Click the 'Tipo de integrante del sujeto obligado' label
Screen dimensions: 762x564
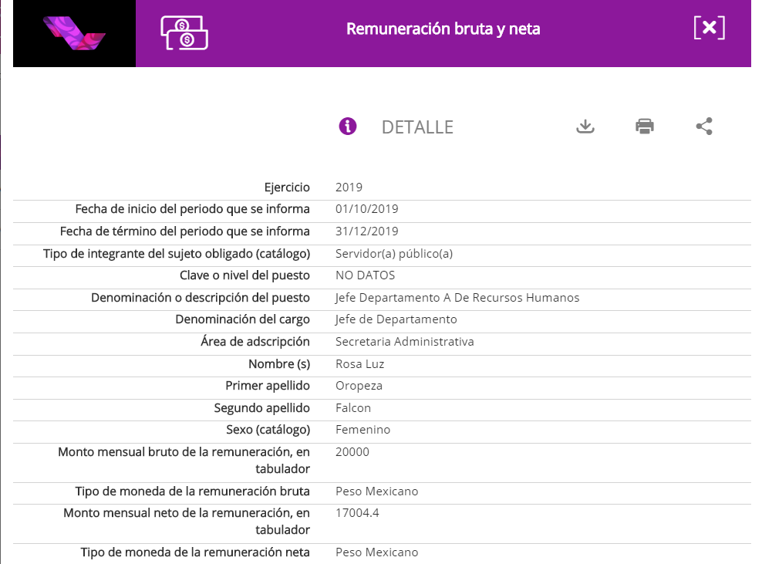point(177,254)
